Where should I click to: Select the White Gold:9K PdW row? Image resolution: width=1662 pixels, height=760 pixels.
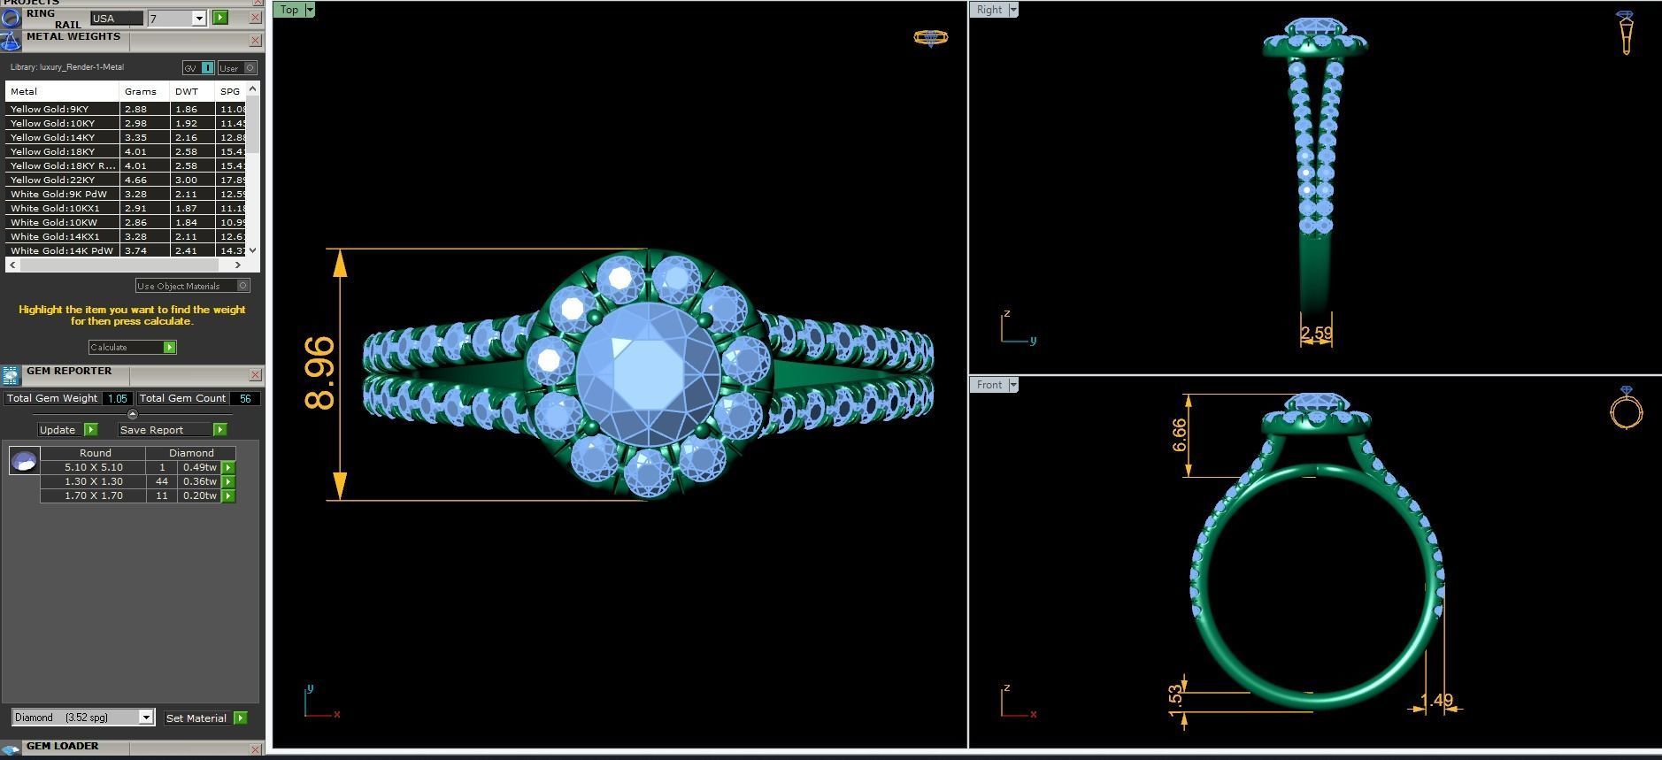(x=126, y=194)
